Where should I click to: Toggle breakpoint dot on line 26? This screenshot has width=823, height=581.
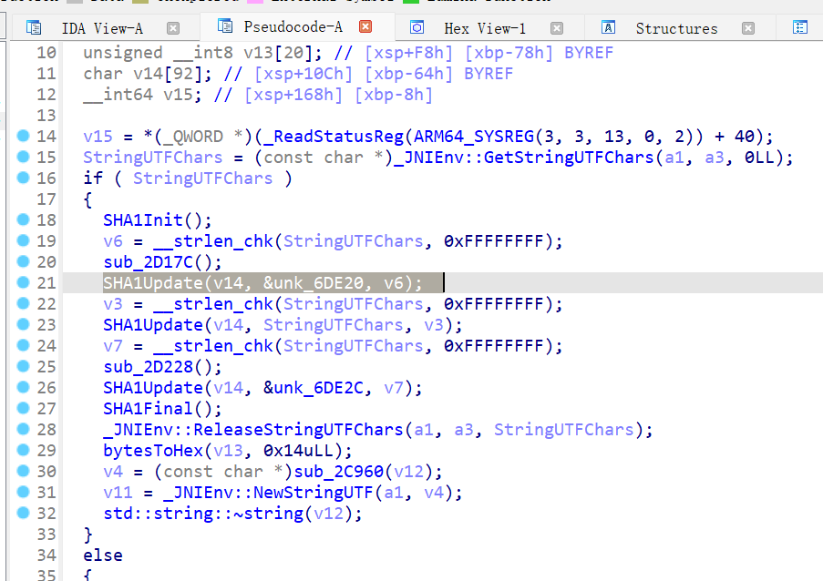[23, 388]
